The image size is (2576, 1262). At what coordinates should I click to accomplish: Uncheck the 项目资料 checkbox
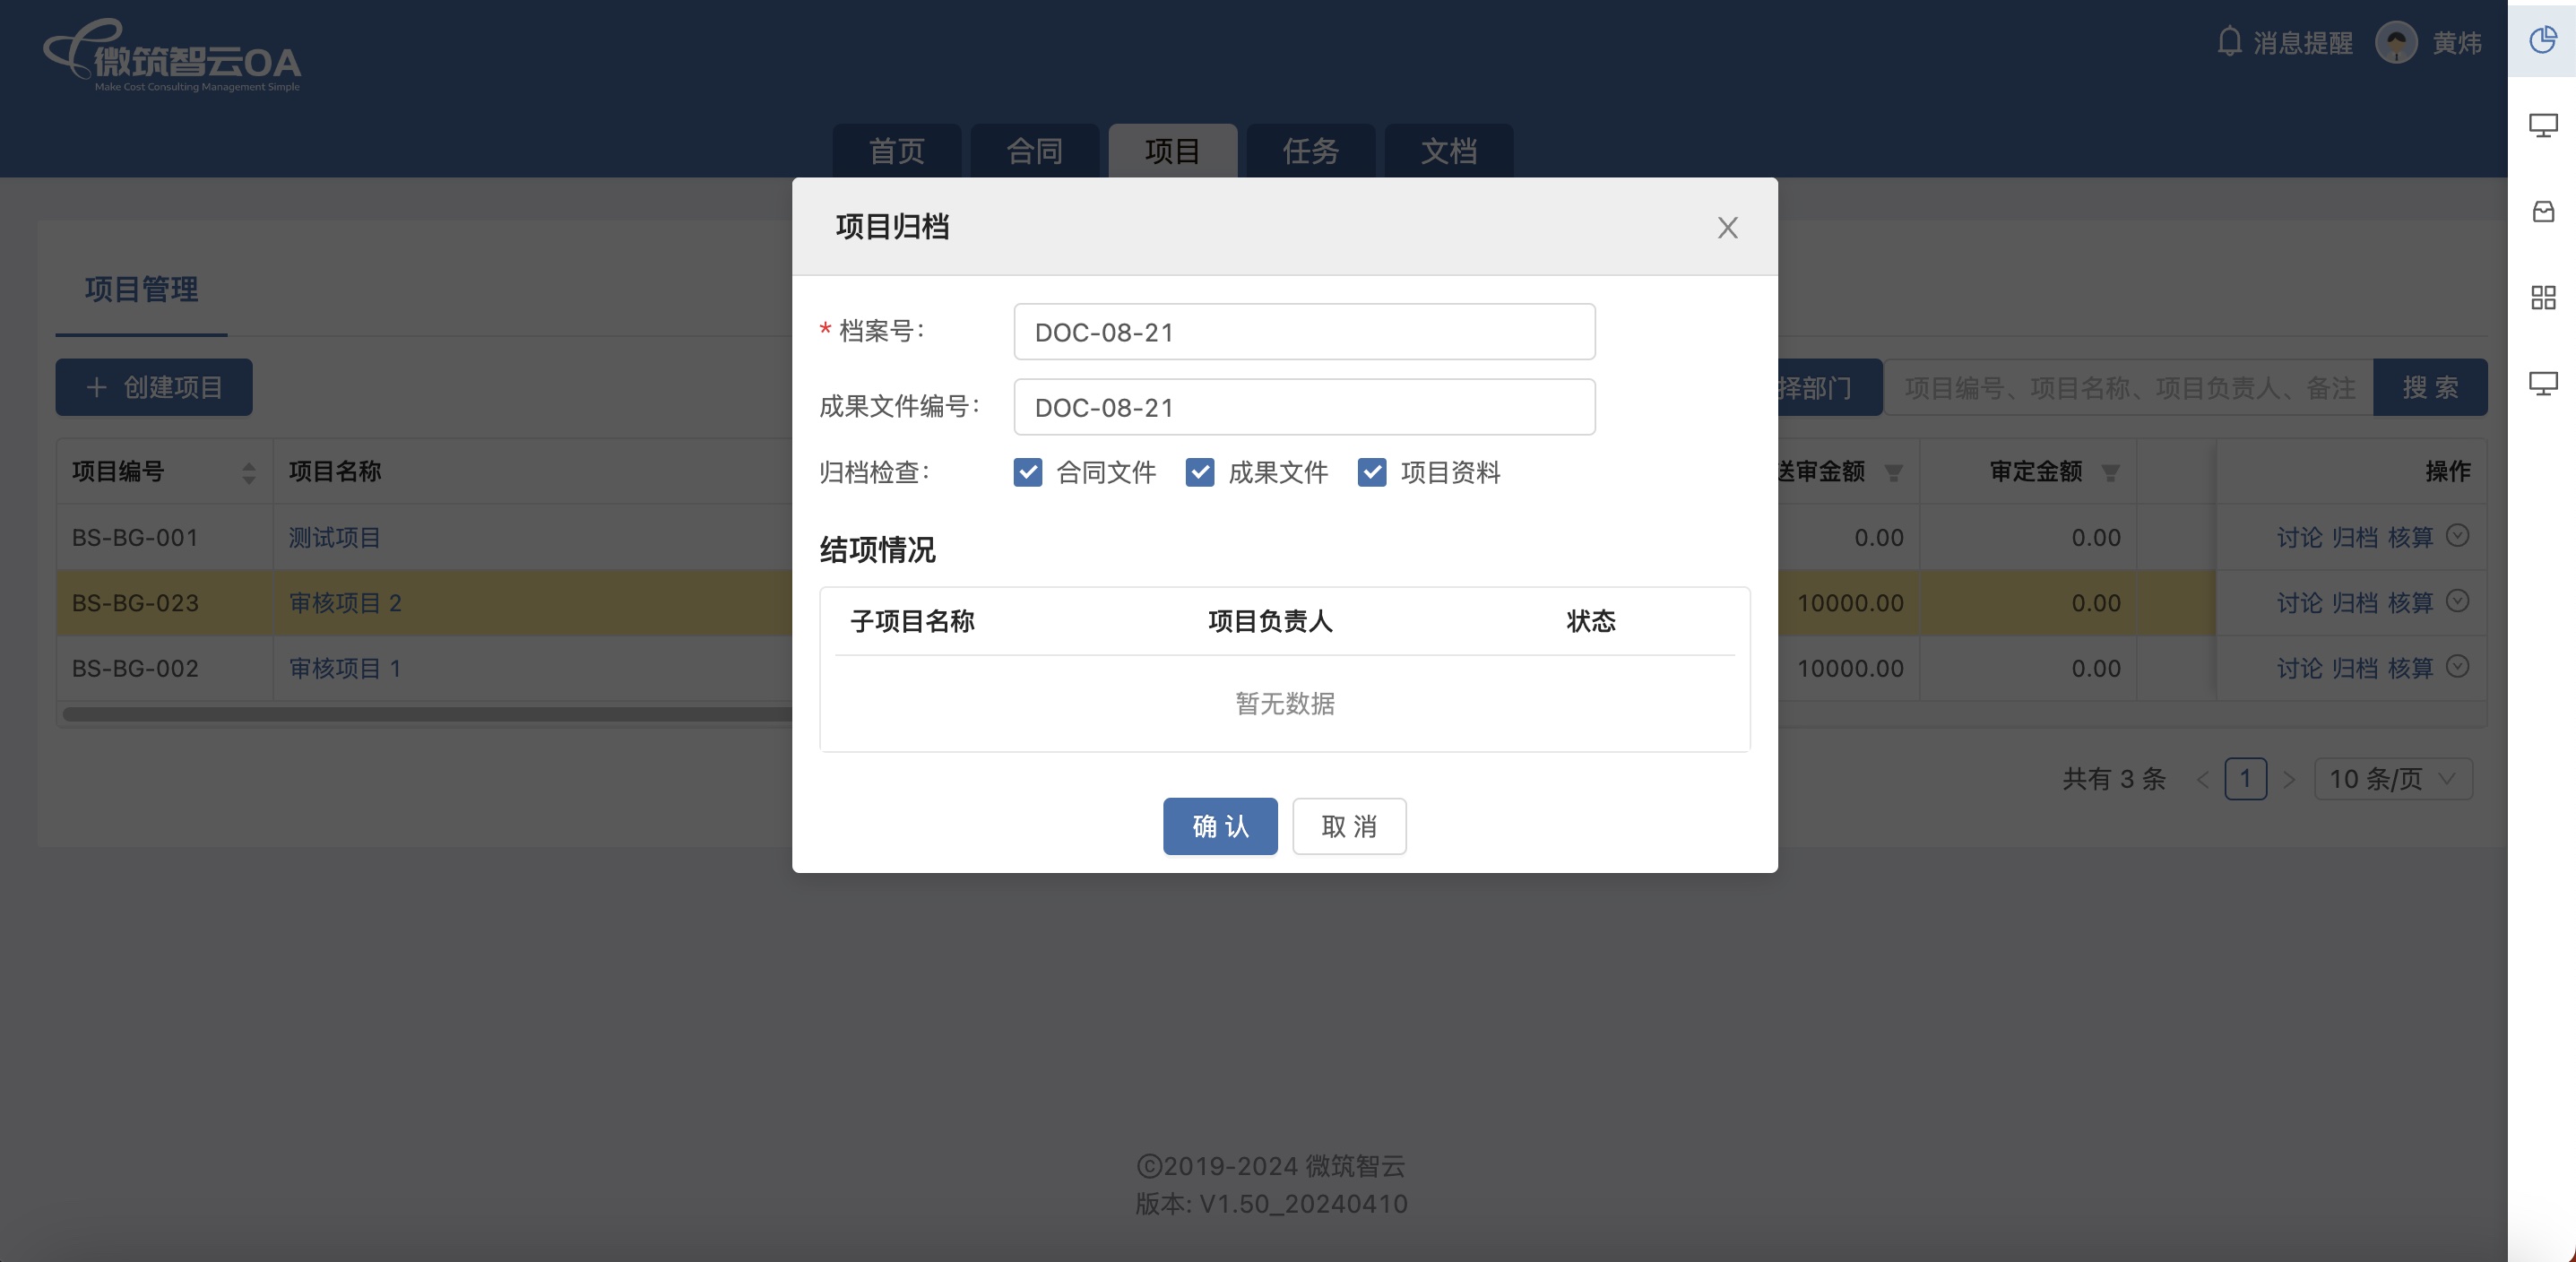[x=1371, y=472]
